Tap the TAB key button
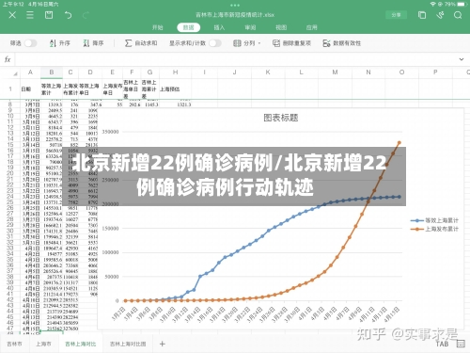The width and height of the screenshot is (470, 353). pyautogui.click(x=442, y=344)
